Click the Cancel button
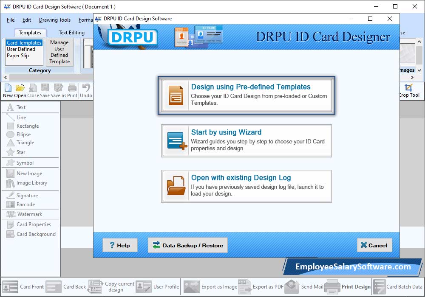The image size is (425, 297). click(x=374, y=245)
